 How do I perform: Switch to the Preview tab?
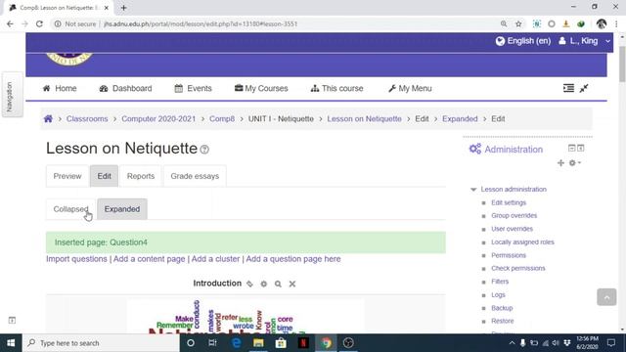pyautogui.click(x=67, y=176)
